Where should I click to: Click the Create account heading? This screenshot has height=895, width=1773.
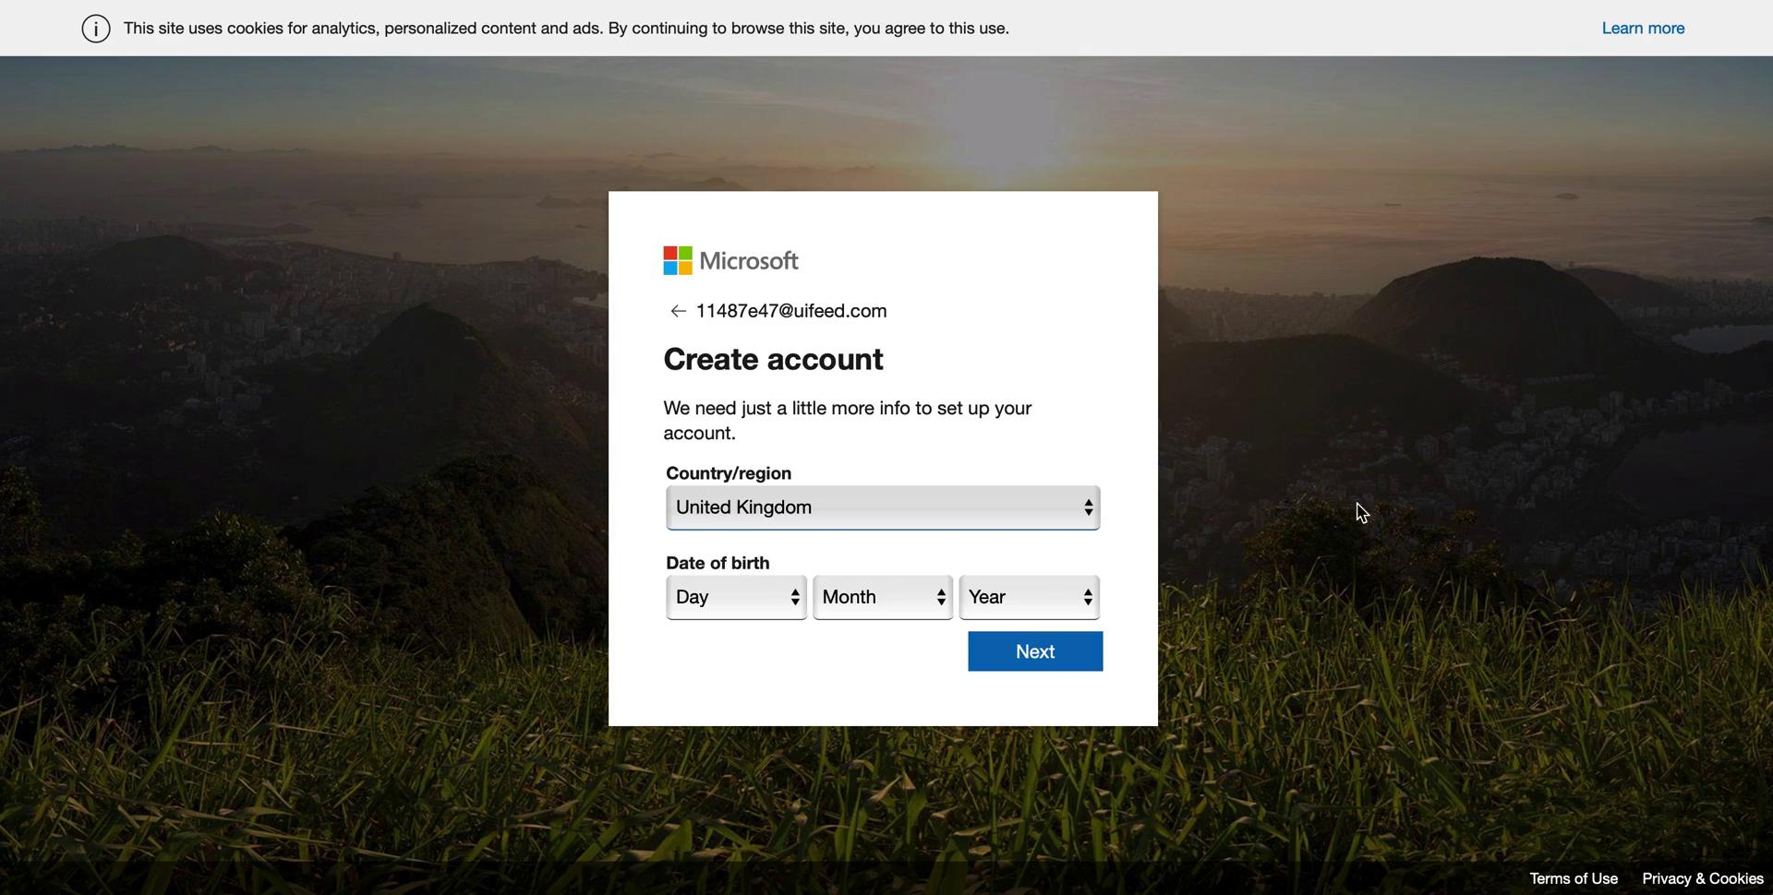coord(773,359)
